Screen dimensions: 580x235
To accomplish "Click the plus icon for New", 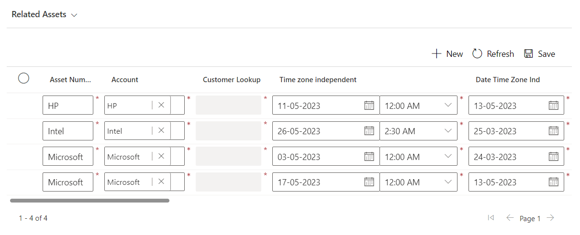I will (x=436, y=53).
